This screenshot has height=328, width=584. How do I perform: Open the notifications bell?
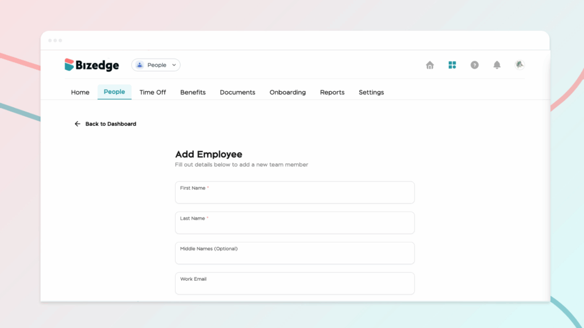click(497, 65)
